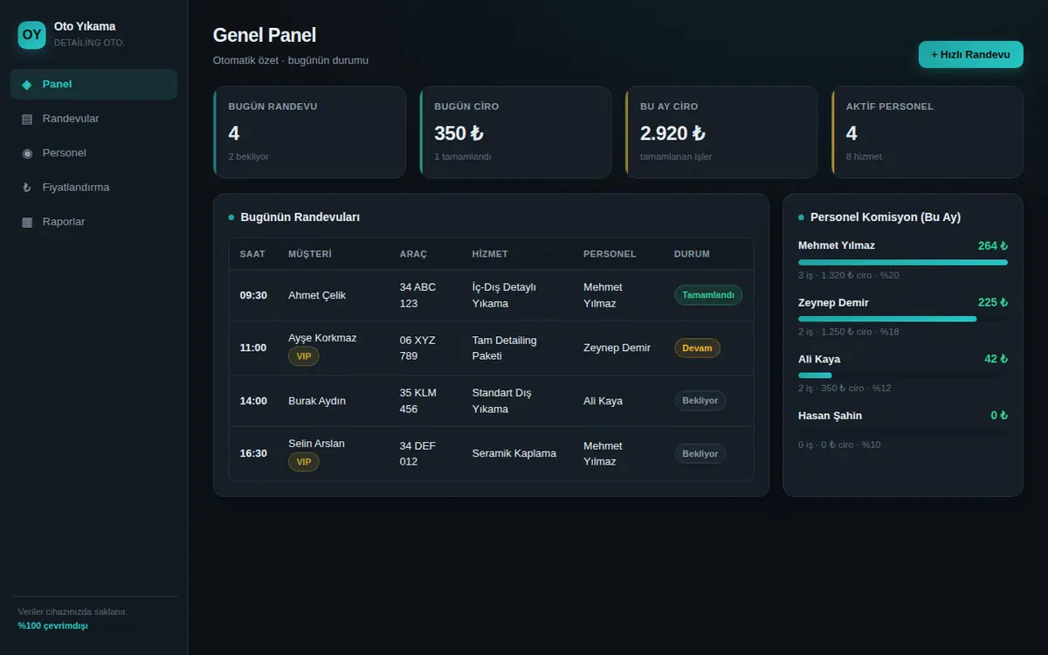The height and width of the screenshot is (655, 1048).
Task: Click the Raporlar grid icon
Action: point(26,222)
